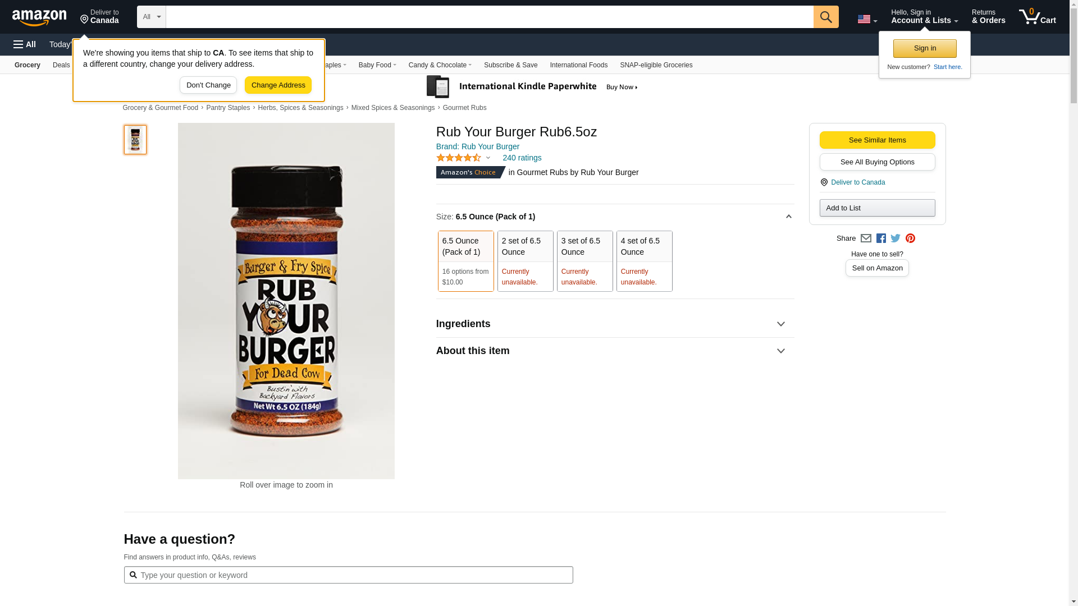
Task: Expand the About this item section
Action: [x=614, y=351]
